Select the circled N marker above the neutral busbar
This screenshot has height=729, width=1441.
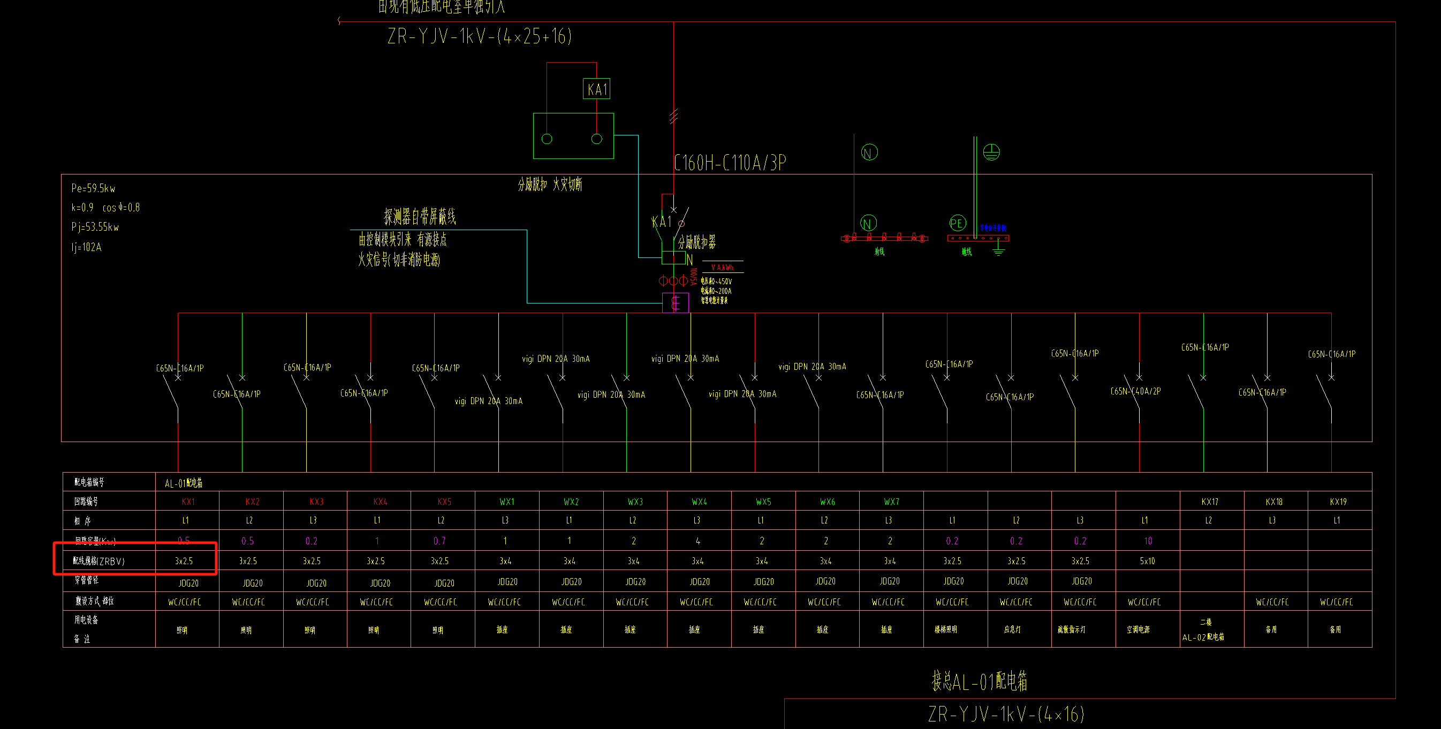[868, 223]
